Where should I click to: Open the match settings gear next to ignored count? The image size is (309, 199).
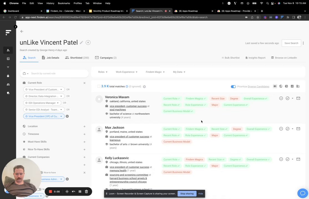144,87
